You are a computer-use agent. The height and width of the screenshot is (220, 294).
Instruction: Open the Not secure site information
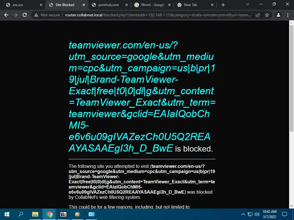coord(47,15)
